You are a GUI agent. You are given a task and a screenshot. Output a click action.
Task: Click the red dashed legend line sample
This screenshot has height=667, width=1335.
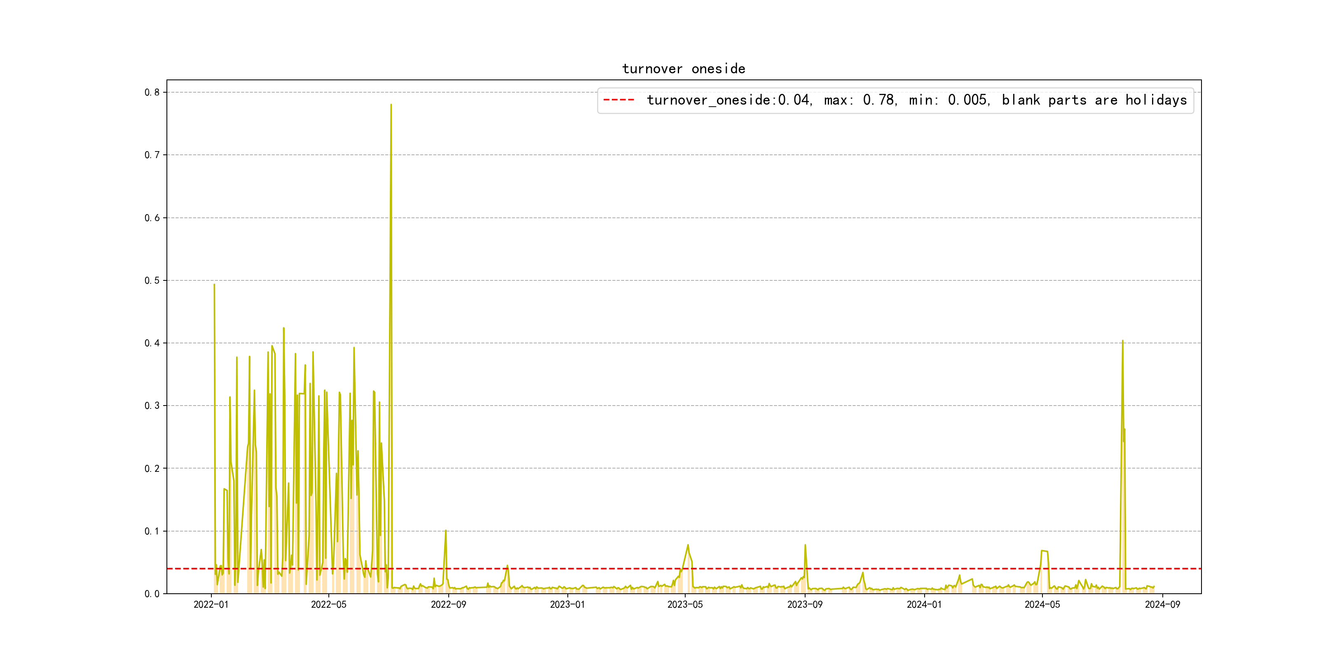pos(618,100)
